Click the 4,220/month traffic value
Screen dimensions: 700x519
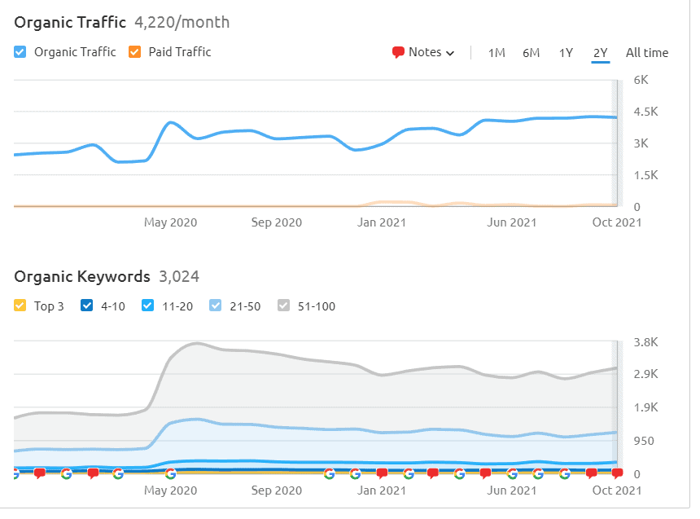pyautogui.click(x=182, y=22)
